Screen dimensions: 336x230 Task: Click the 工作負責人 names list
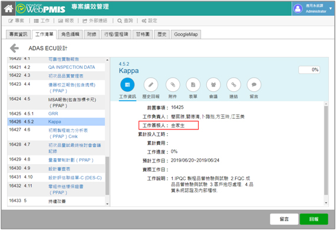pyautogui.click(x=207, y=116)
